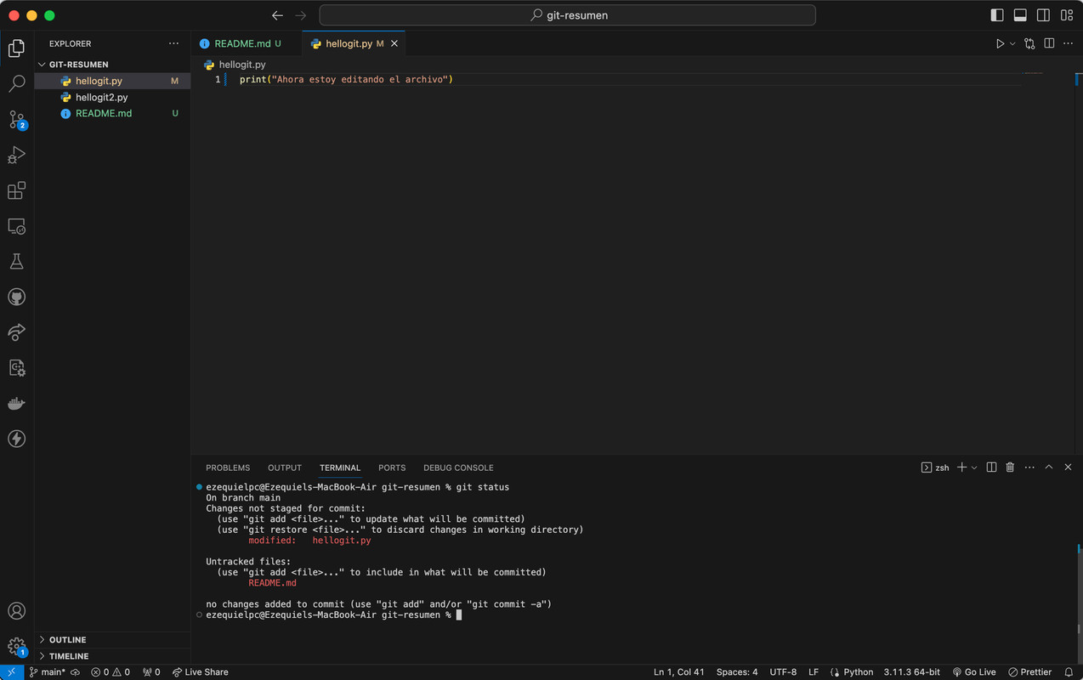1083x680 pixels.
Task: Switch to the OUTPUT panel tab
Action: pos(285,467)
